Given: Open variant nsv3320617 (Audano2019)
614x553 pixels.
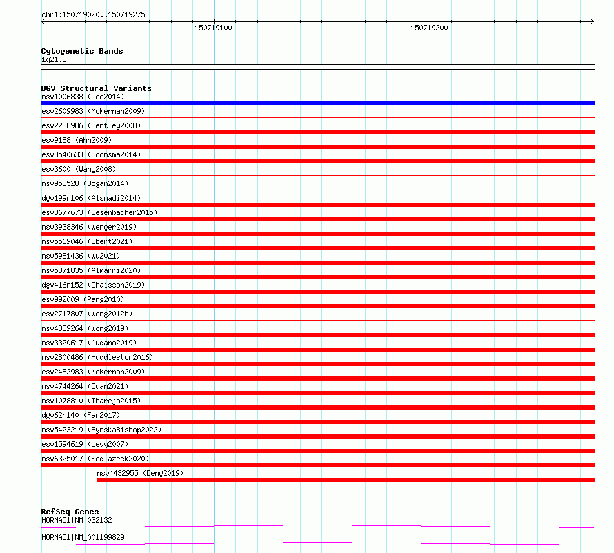Looking at the screenshot, I should point(89,343).
